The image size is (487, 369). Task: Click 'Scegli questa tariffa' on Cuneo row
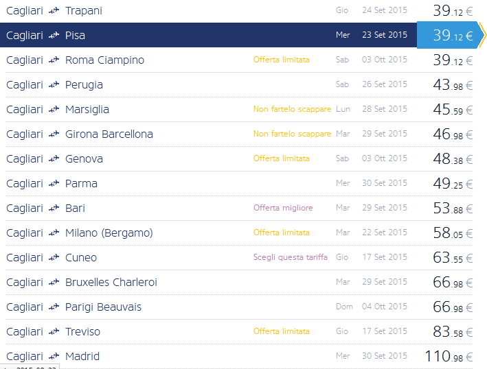point(291,258)
